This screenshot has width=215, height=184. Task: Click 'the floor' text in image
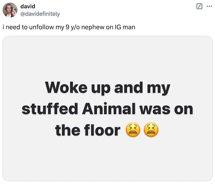click(x=88, y=131)
